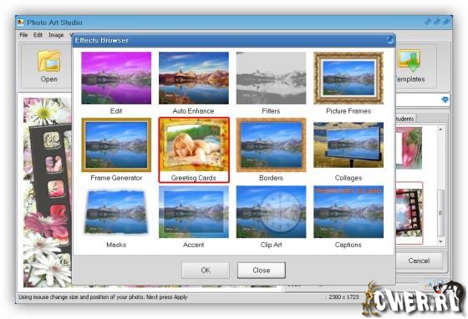Pick the grayscale Filters thumbnail

[x=271, y=78]
